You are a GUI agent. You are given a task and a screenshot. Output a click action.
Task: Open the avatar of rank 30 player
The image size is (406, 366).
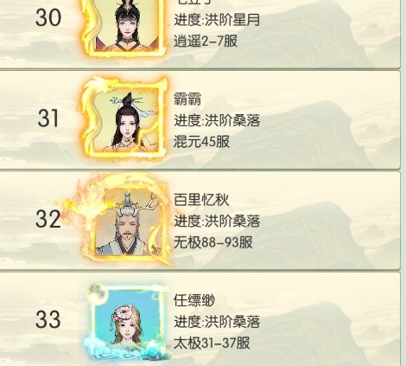click(124, 28)
